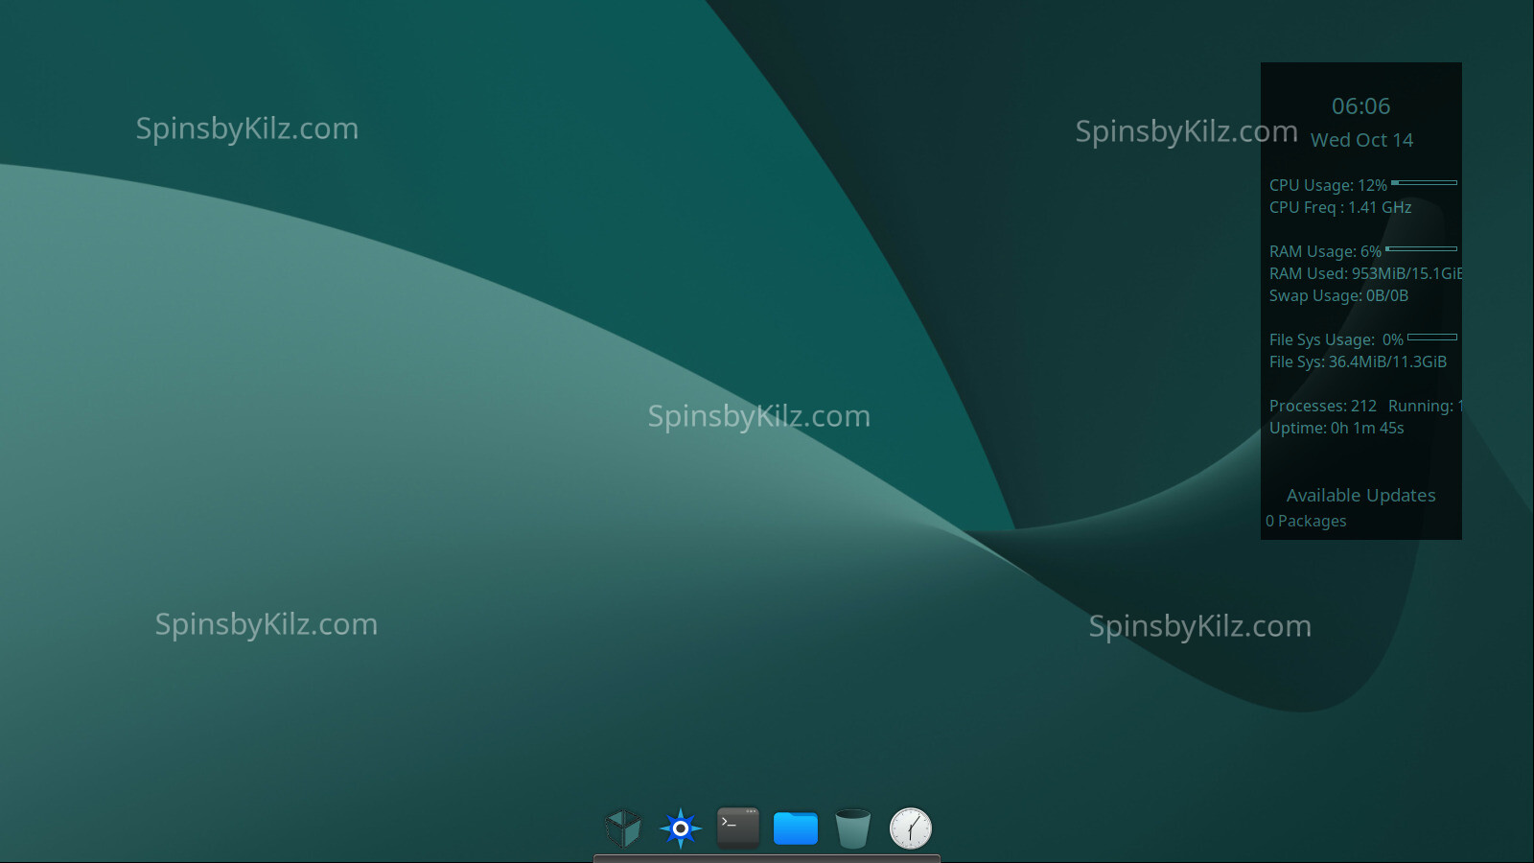Open the blue Files folder icon
The image size is (1534, 863).
click(x=796, y=828)
